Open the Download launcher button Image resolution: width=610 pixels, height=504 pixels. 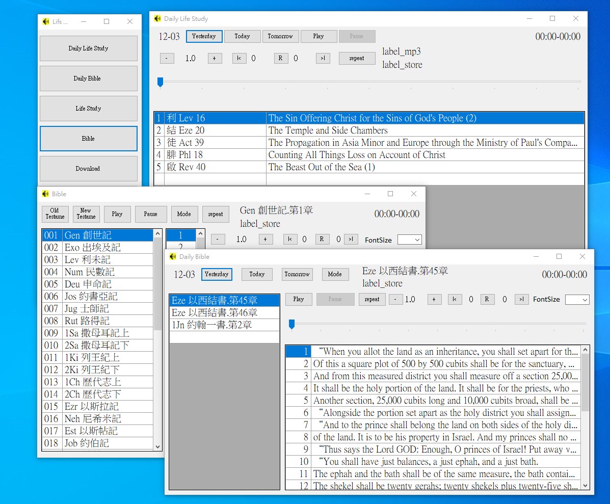(x=88, y=168)
